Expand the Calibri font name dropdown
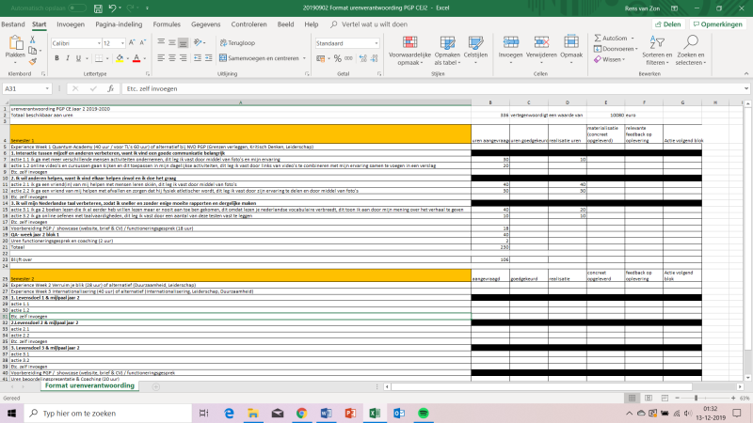The height and width of the screenshot is (423, 753). point(99,43)
